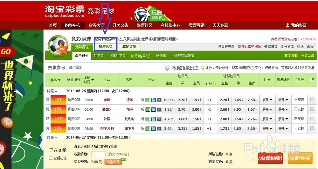Click the lightbulb tip icon
Image resolution: width=318 pixels, height=169 pixels.
[x=202, y=68]
